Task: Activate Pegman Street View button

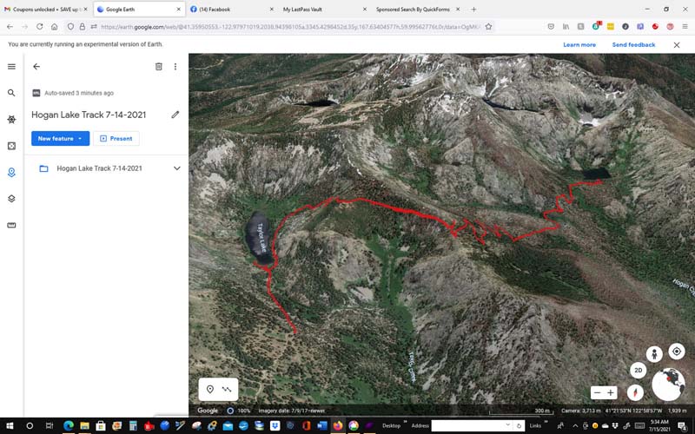Action: tap(653, 353)
